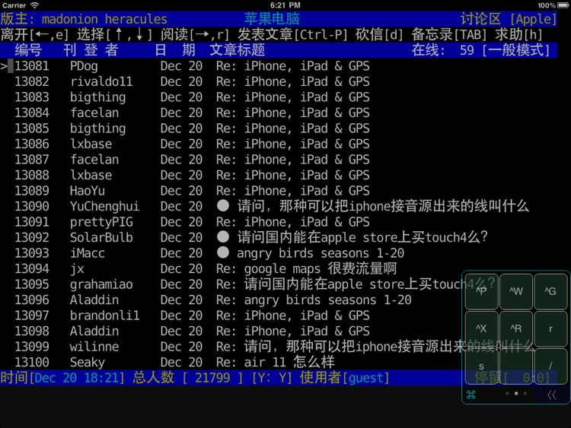The image size is (571, 428).
Task: Tap the ^W key on the floating keypad
Action: pyautogui.click(x=516, y=291)
